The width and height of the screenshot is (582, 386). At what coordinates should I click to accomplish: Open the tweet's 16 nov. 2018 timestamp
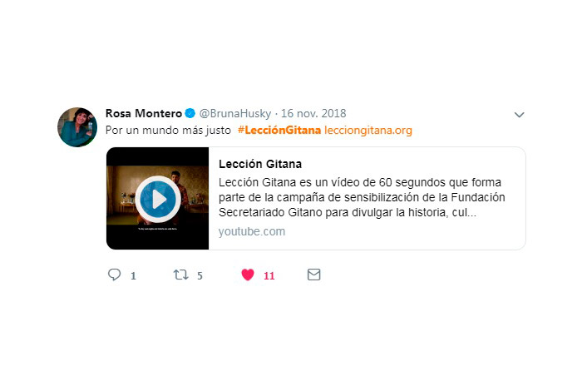tap(313, 113)
